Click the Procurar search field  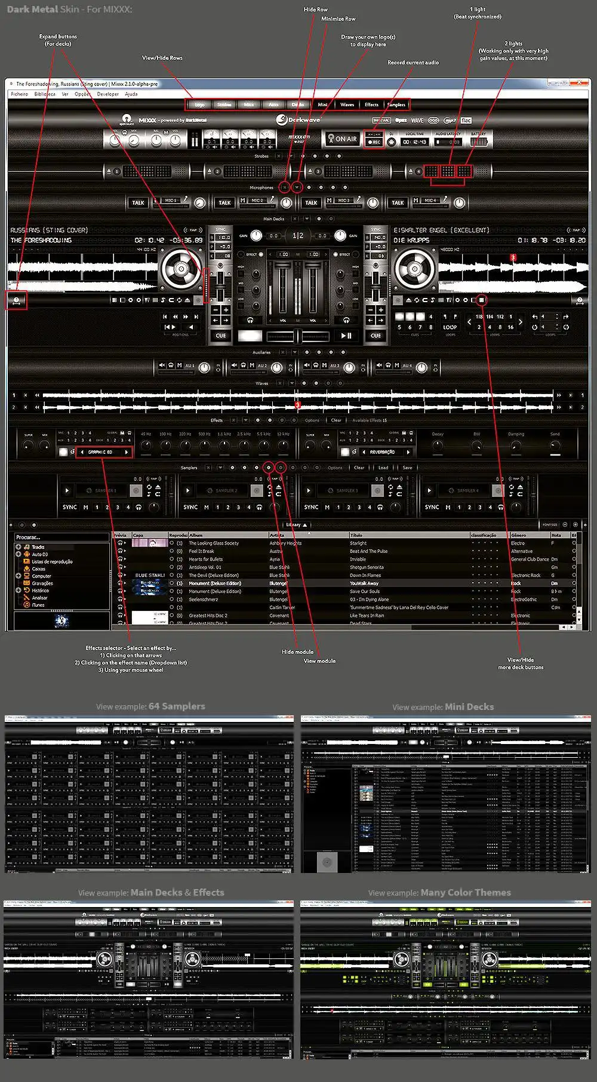[x=61, y=537]
